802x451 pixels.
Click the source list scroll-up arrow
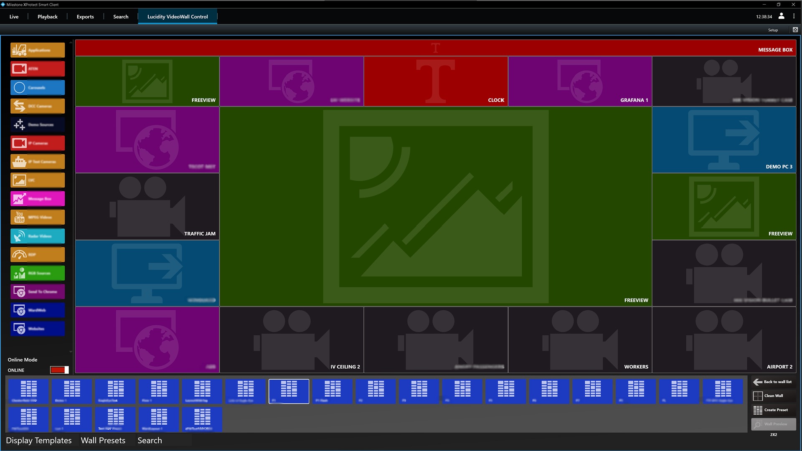[x=71, y=42]
